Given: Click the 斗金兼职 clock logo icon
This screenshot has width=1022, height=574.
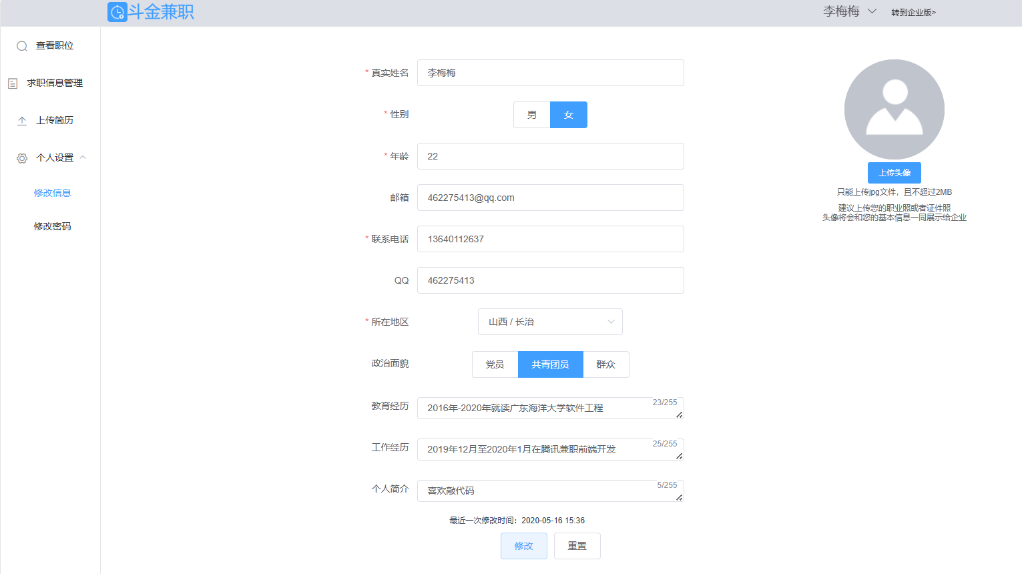Looking at the screenshot, I should pyautogui.click(x=117, y=12).
